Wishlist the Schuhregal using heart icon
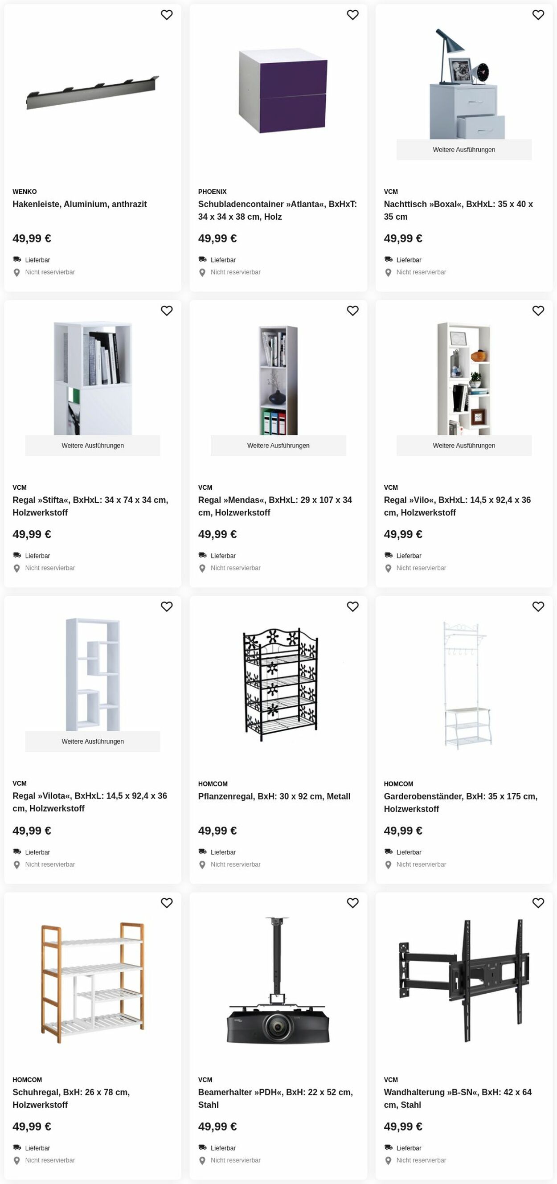The height and width of the screenshot is (1184, 557). pos(166,903)
